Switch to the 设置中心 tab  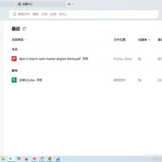(x=40, y=4)
